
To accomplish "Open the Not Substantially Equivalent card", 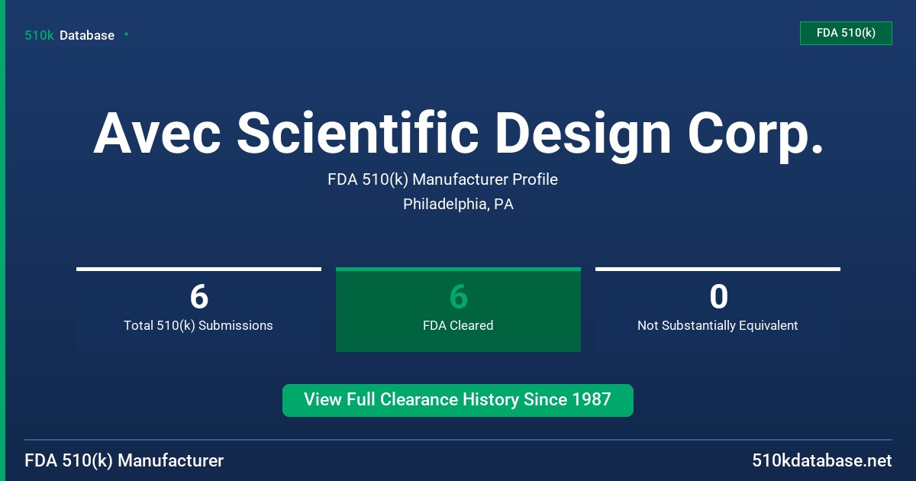I will (718, 310).
